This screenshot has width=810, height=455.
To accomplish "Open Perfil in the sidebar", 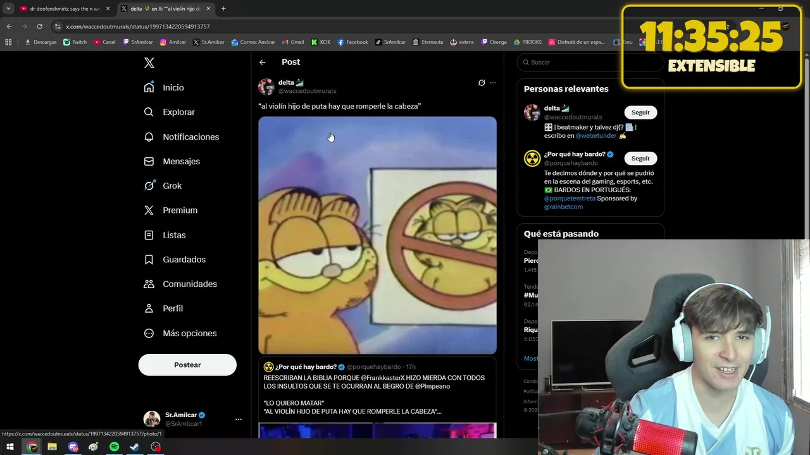I will tap(163, 308).
